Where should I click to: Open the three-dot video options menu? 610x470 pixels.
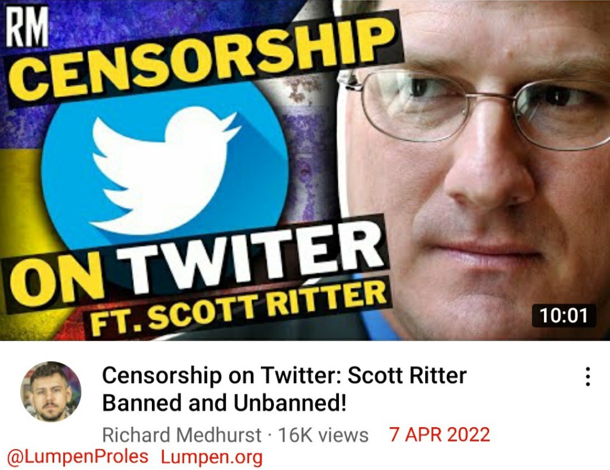coord(588,377)
